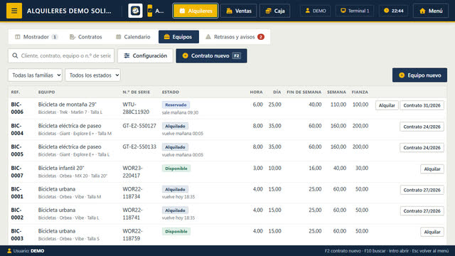Click Alquilar for BIC-0007
Image resolution: width=455 pixels, height=256 pixels.
point(432,169)
